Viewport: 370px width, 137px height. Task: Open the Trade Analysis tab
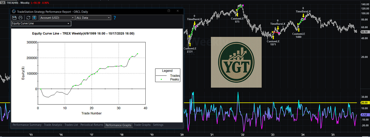[53, 125]
